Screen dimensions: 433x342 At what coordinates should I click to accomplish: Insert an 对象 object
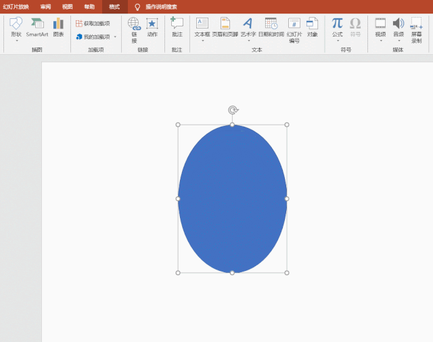tap(312, 27)
